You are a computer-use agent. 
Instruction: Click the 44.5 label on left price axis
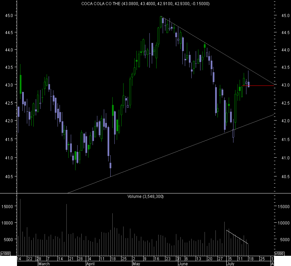pyautogui.click(x=9, y=32)
